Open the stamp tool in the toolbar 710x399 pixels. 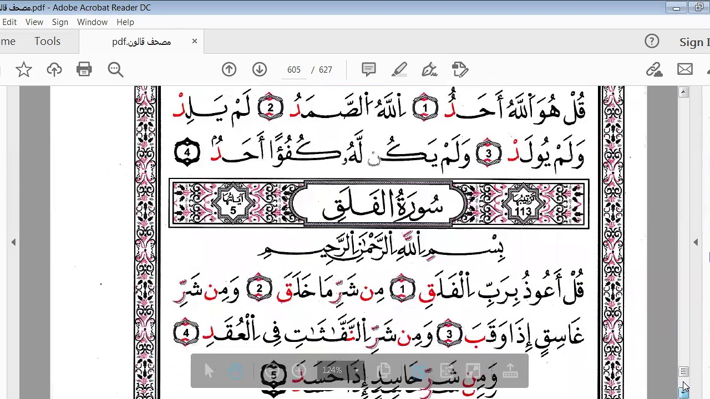[x=460, y=70]
